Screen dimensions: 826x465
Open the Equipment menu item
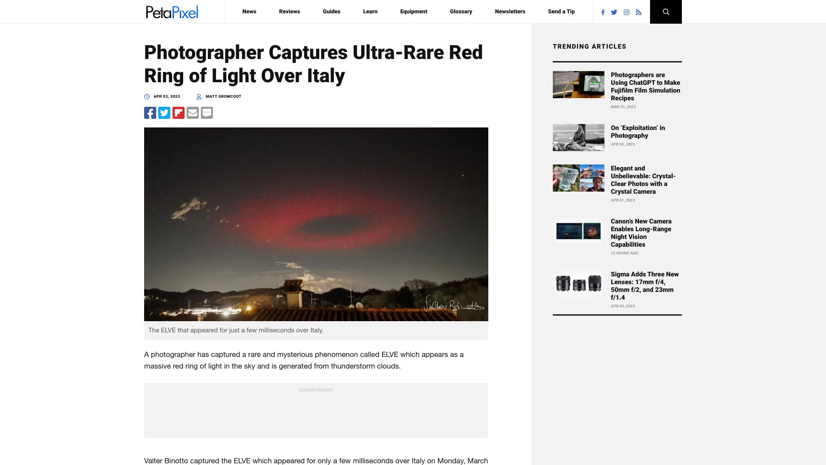pos(413,12)
